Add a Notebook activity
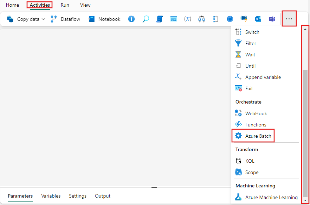 pyautogui.click(x=104, y=19)
